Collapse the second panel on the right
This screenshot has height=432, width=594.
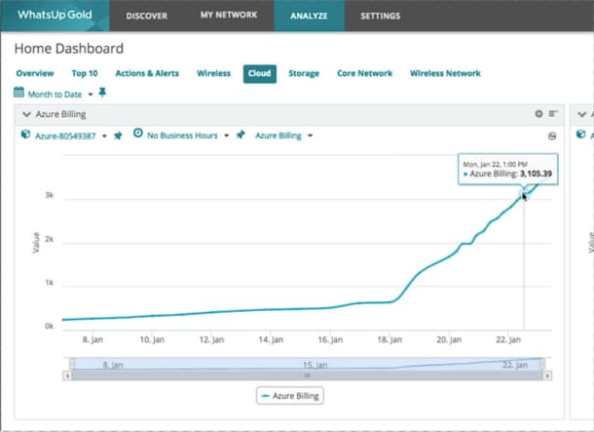coord(582,114)
